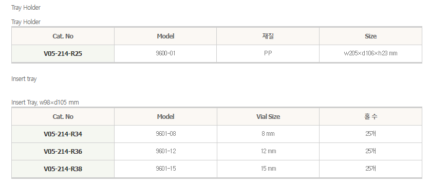Click the PP material cell
The width and height of the screenshot is (430, 185).
click(268, 54)
